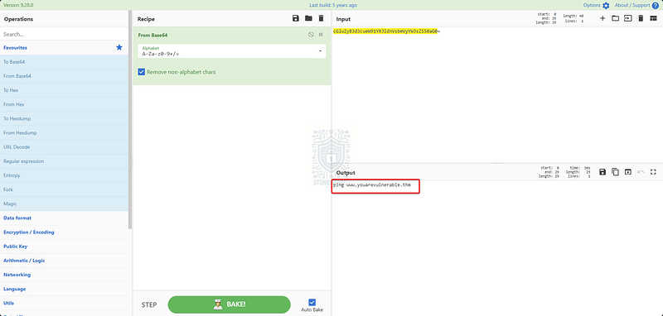Expand the Utils category

pos(65,303)
